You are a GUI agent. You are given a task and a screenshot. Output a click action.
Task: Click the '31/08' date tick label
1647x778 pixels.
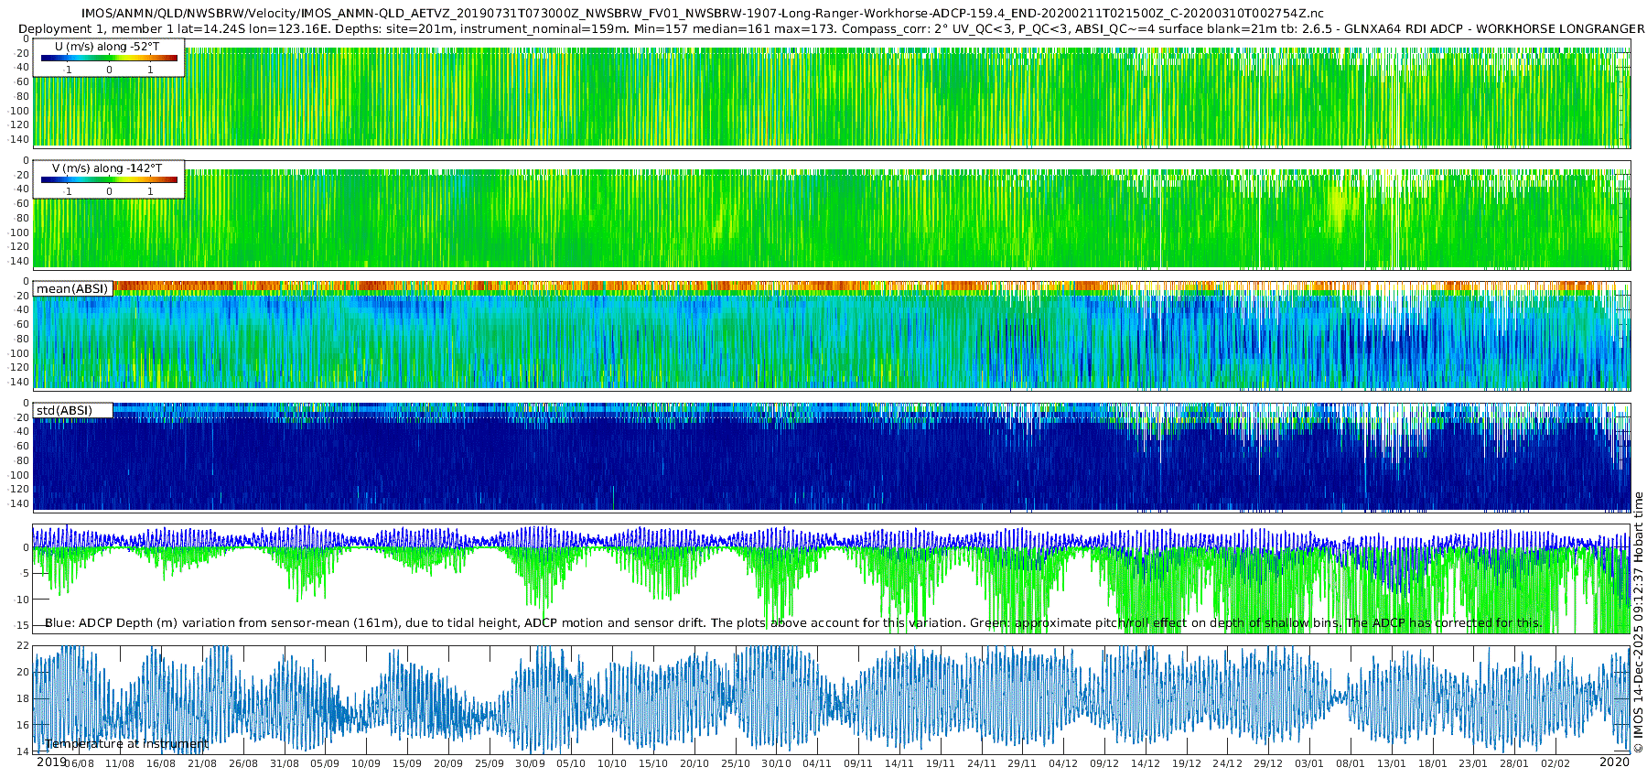[x=284, y=763]
